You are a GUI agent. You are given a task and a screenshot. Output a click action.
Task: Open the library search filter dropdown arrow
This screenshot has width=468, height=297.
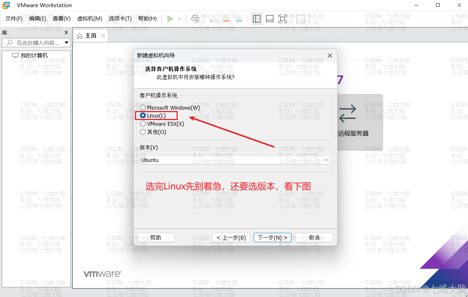click(x=66, y=43)
